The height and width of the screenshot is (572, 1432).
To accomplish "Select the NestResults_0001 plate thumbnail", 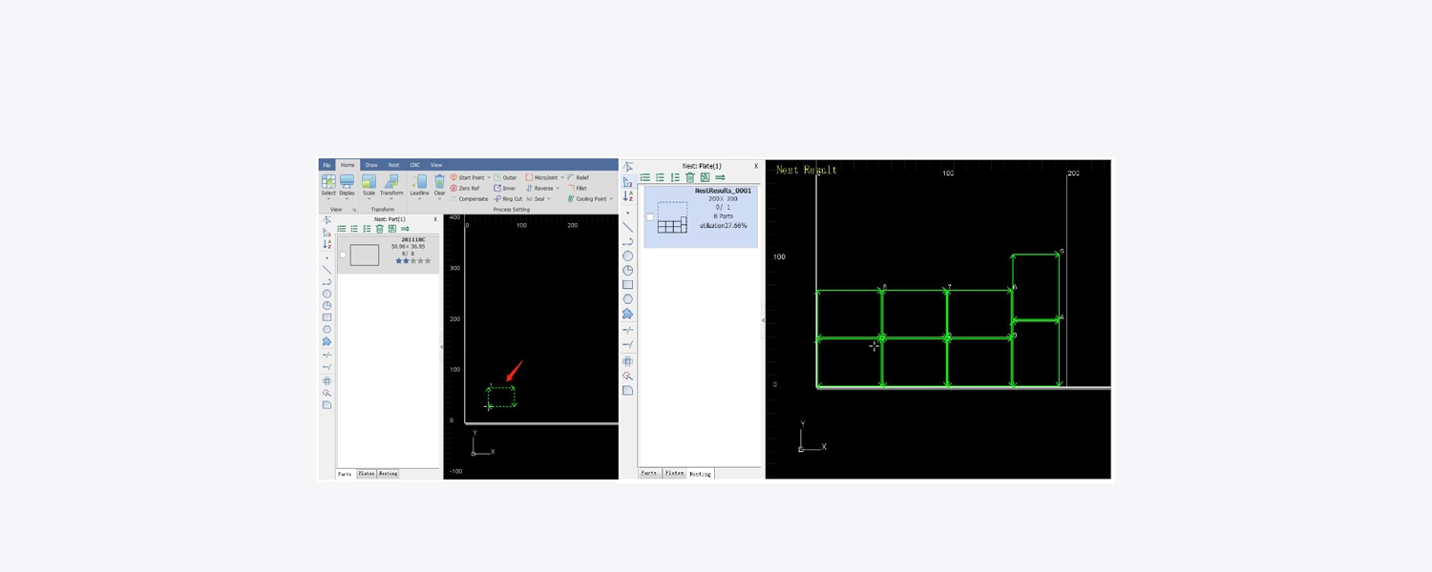I will [x=672, y=217].
